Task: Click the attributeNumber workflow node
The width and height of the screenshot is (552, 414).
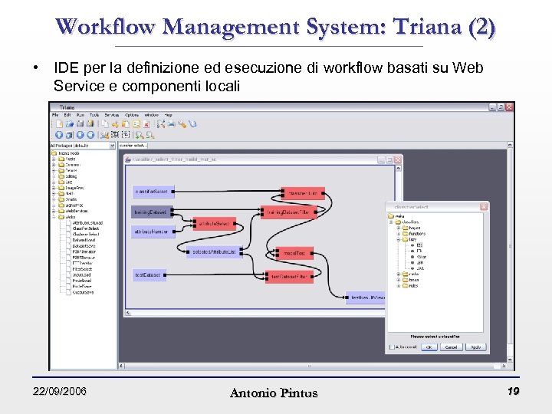Action: [x=153, y=232]
